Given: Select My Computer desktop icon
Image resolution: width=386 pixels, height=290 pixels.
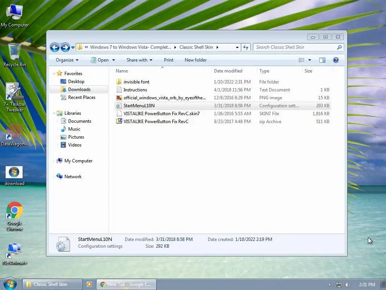Looking at the screenshot, I should coord(15,16).
